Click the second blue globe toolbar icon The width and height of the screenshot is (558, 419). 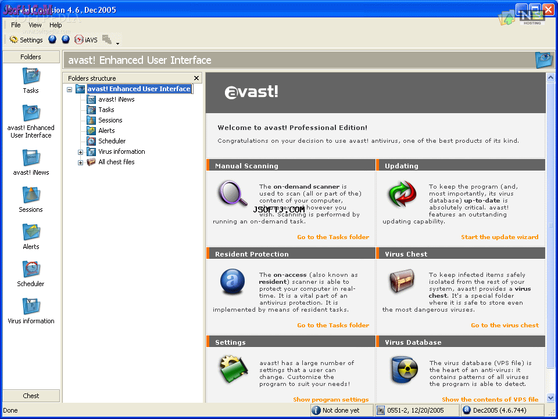click(66, 39)
